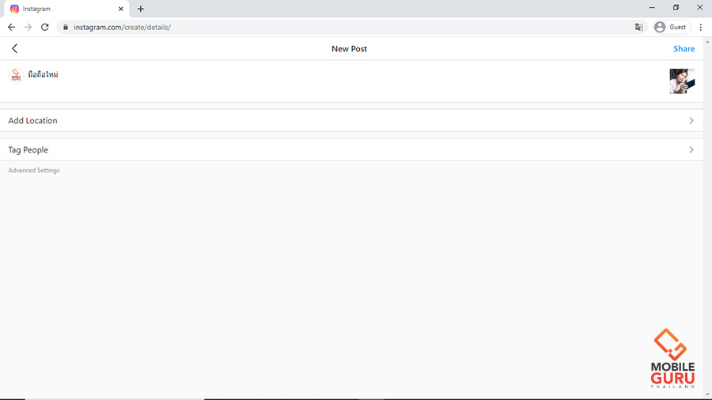This screenshot has height=400, width=712.
Task: Expand the Tag People chevron
Action: 691,150
